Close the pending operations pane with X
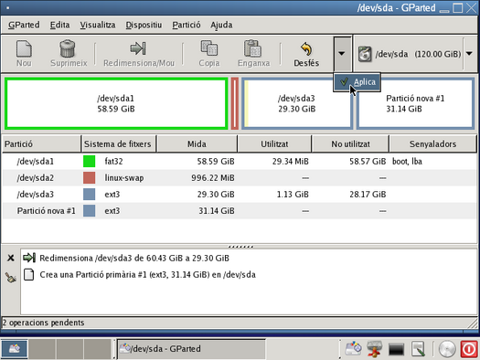Viewport: 480px width, 360px height. point(11,259)
